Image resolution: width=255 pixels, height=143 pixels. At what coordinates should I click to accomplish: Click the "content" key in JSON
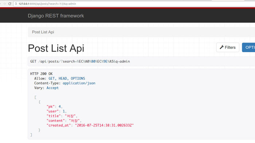(56, 120)
